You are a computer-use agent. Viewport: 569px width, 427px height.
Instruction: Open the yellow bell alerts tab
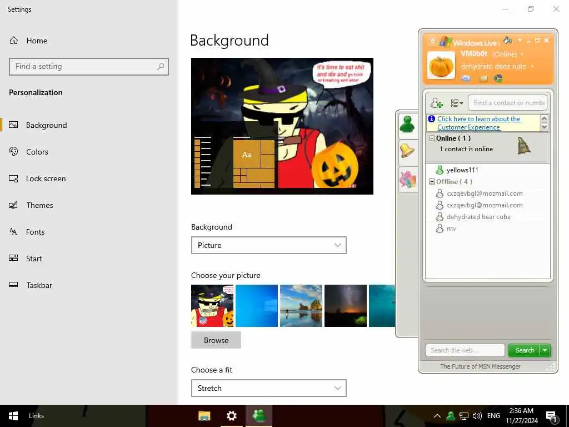[x=407, y=150]
